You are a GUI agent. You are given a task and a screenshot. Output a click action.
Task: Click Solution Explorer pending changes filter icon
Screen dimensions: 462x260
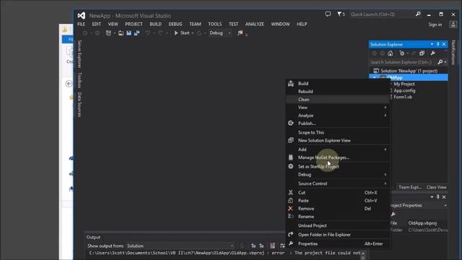(x=402, y=53)
